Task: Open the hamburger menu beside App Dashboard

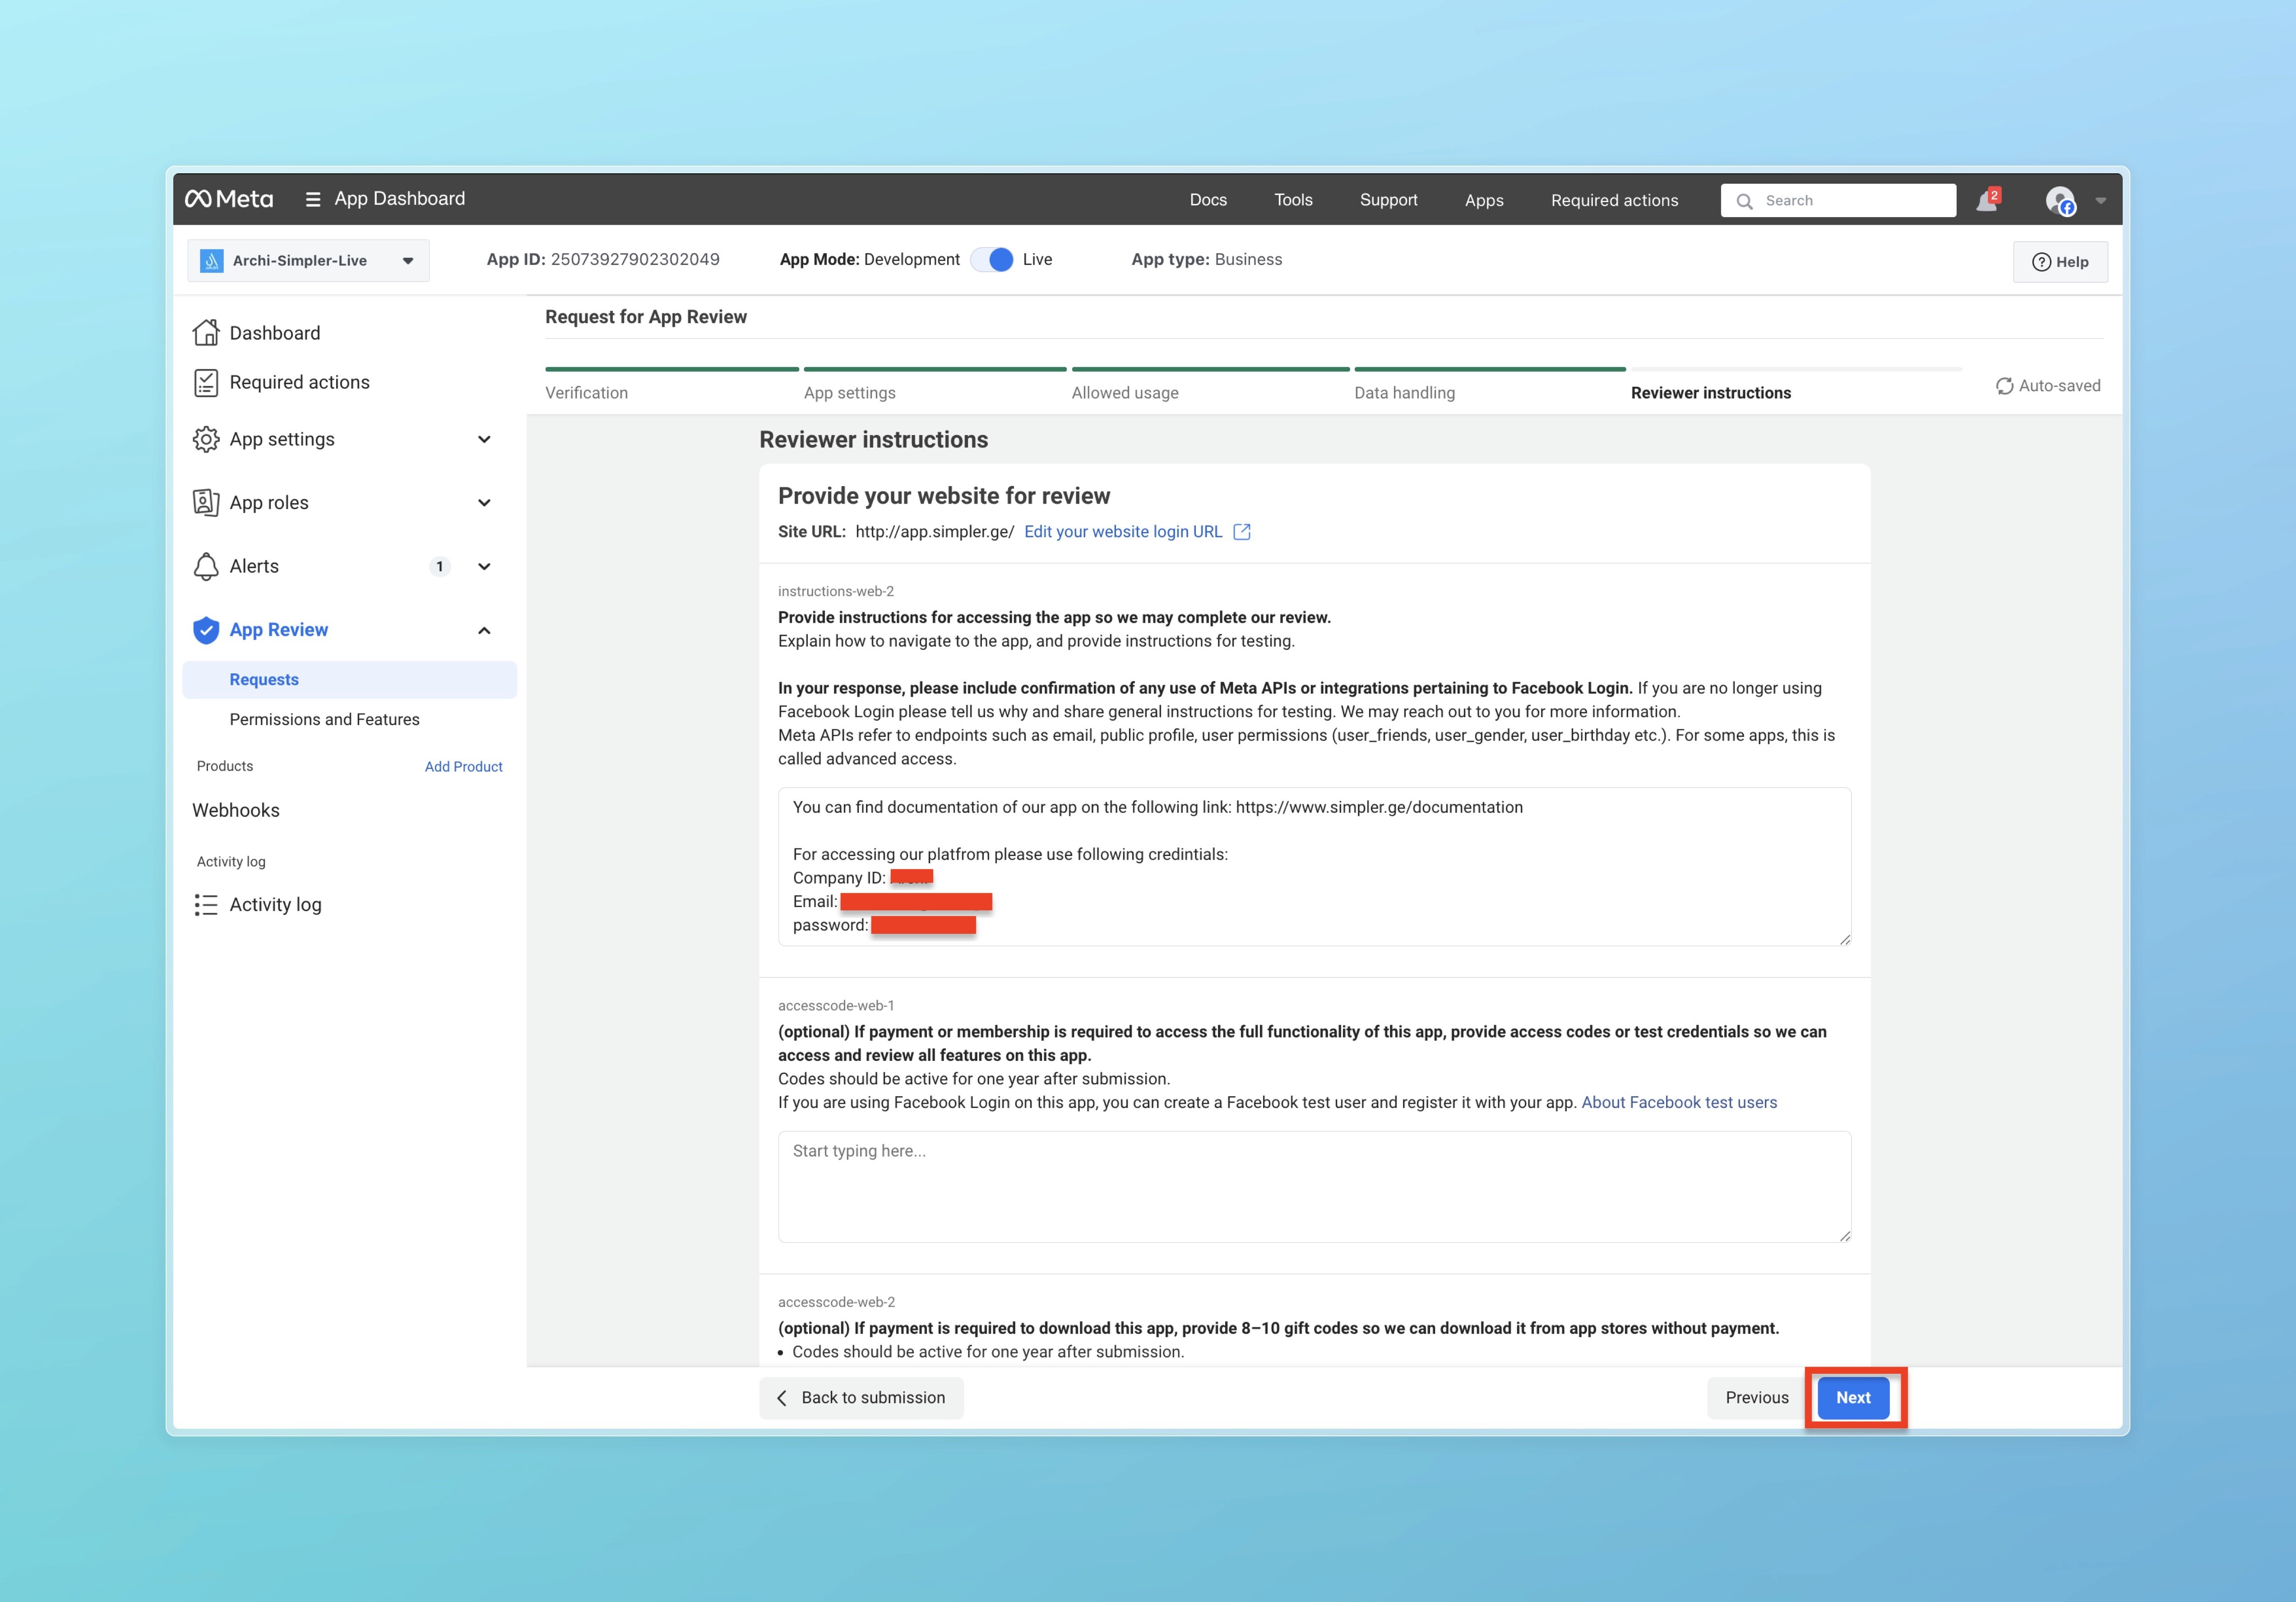Action: point(313,200)
